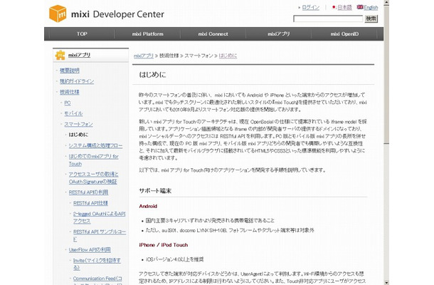Click the puzzle-piece mixiアプリ icon in sidebar

(60, 55)
